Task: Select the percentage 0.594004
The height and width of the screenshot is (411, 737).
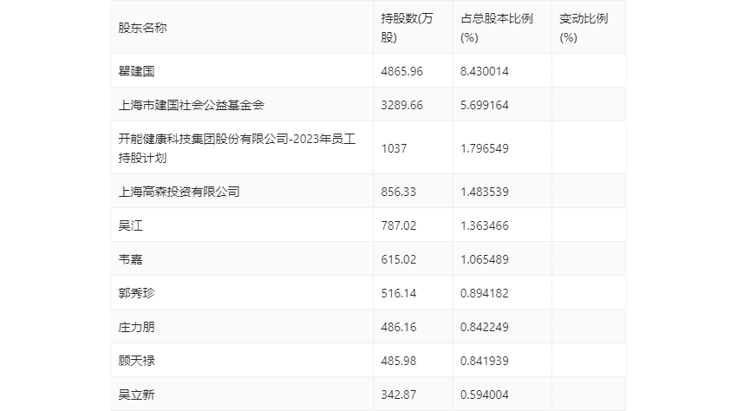Action: pyautogui.click(x=485, y=395)
